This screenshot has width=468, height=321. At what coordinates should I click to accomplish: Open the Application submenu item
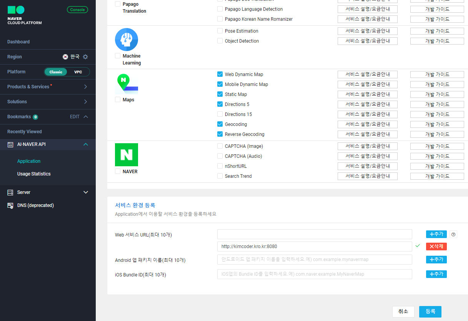tap(29, 161)
